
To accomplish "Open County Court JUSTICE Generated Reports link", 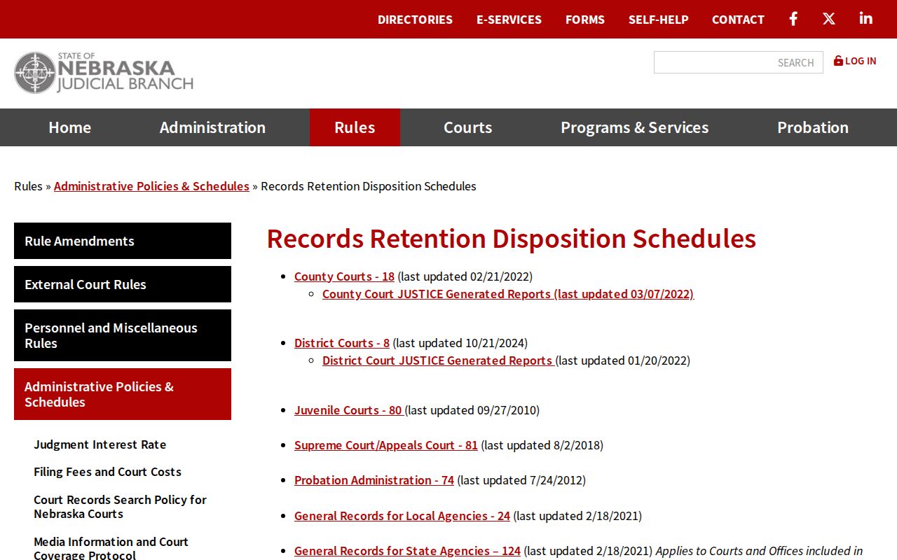I will click(508, 294).
